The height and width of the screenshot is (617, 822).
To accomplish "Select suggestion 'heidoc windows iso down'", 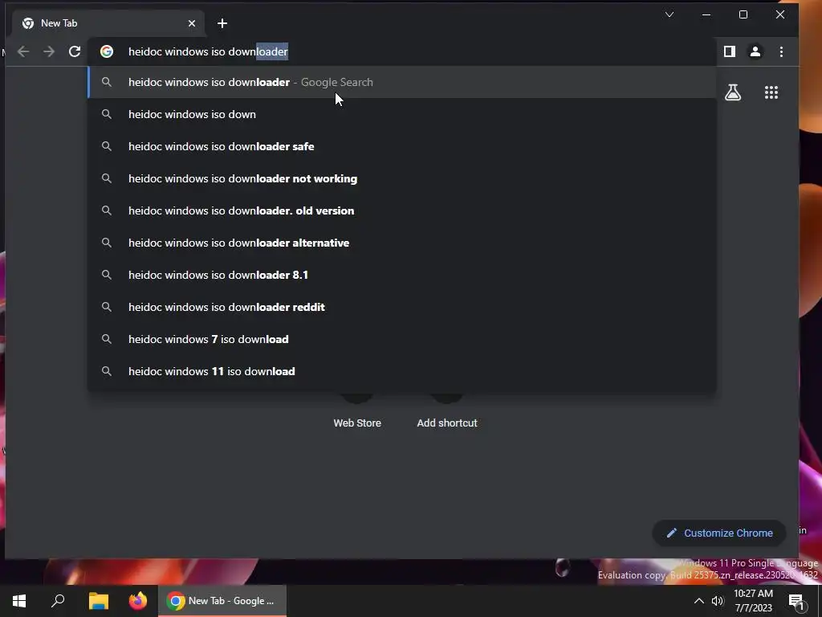I will [x=402, y=114].
